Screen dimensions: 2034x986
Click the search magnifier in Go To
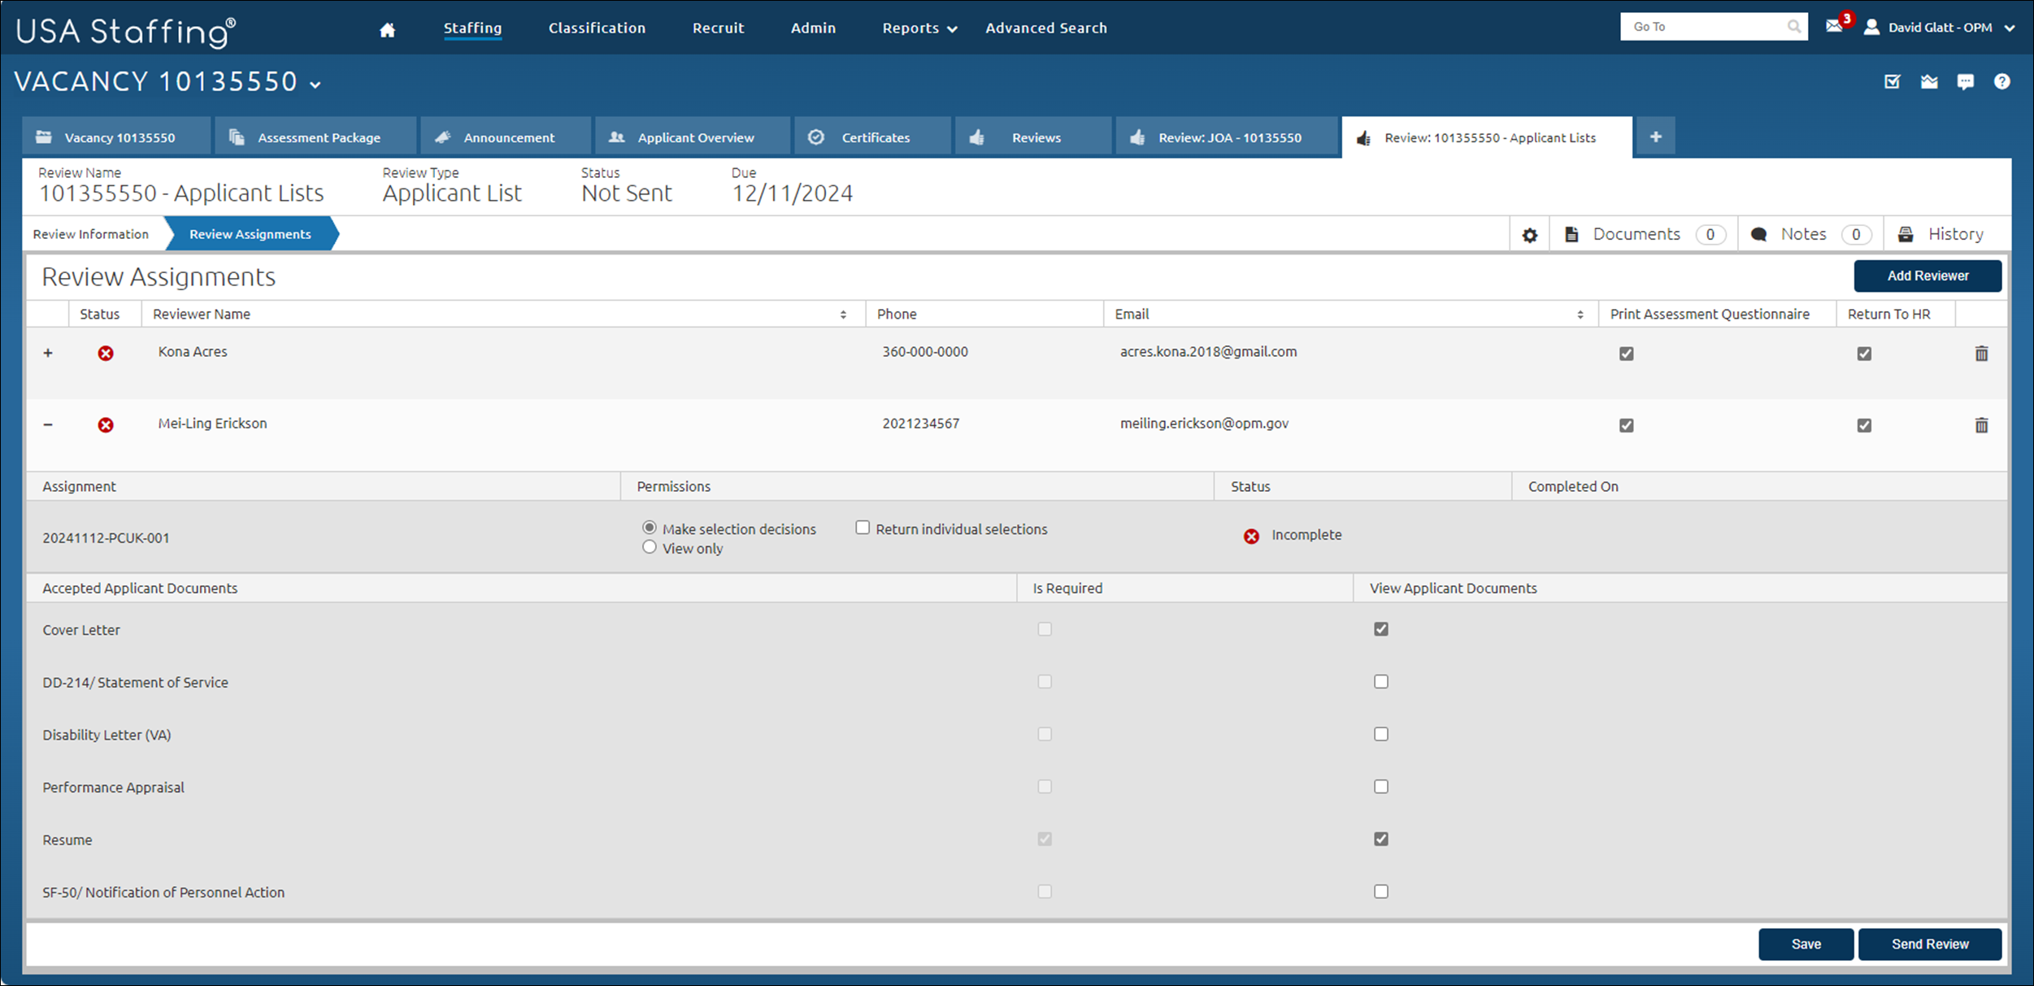click(x=1793, y=27)
